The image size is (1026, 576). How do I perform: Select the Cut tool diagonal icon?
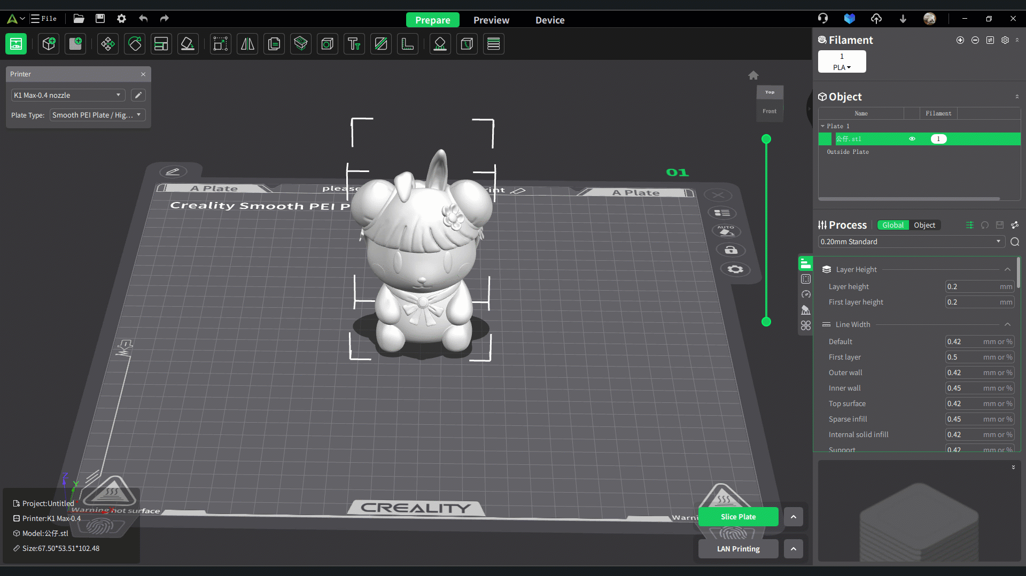click(381, 44)
